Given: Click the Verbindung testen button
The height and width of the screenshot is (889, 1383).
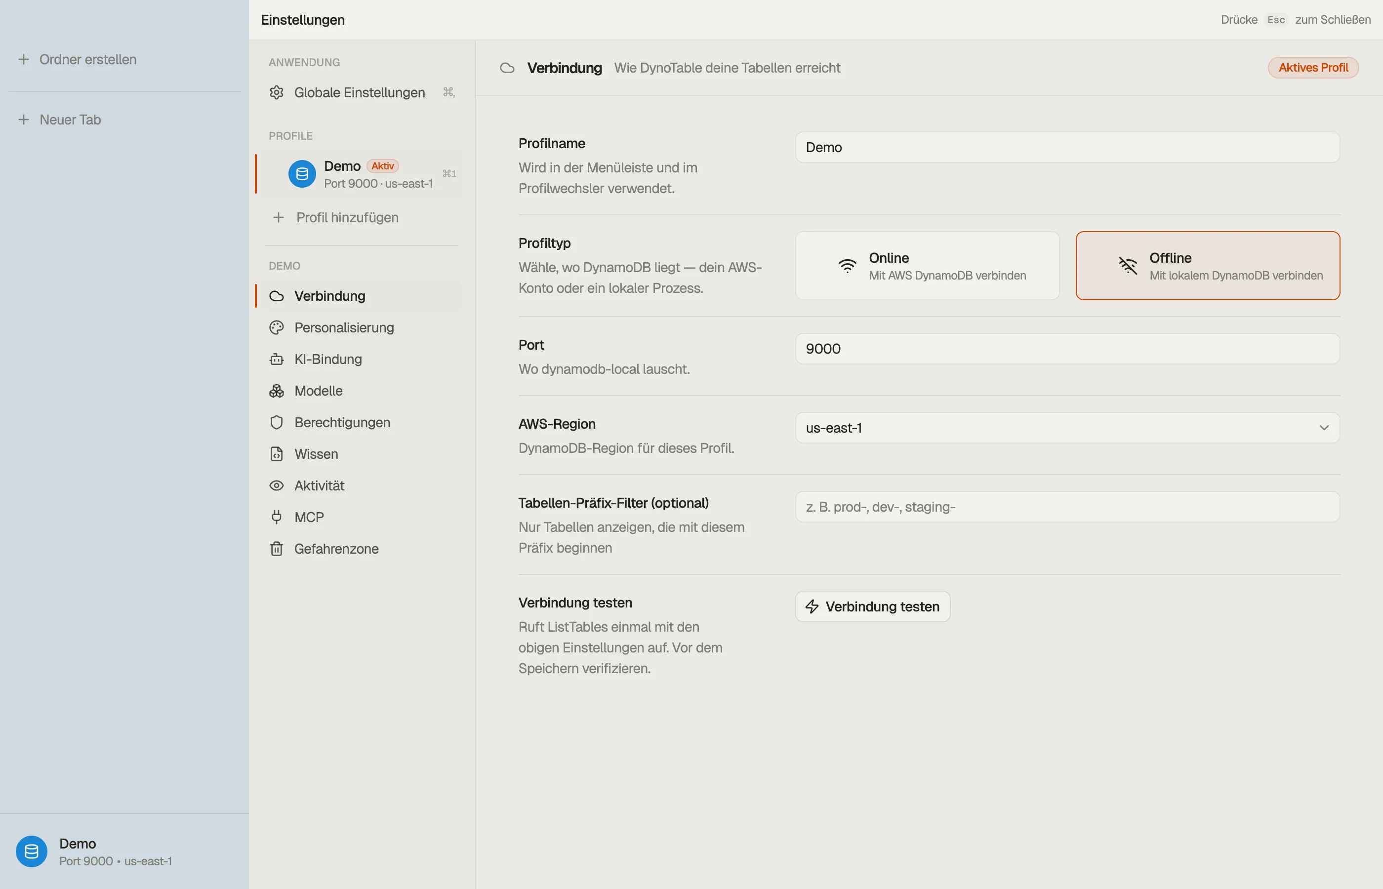Looking at the screenshot, I should (872, 606).
